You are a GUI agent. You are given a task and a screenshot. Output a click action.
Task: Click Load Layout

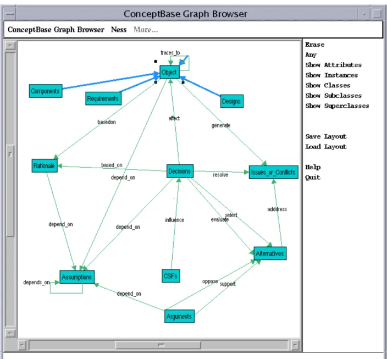tap(326, 147)
